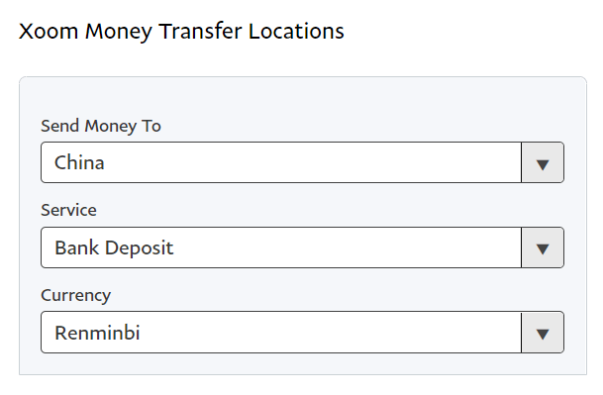Click the word Deposit in Service box
Screen dimensions: 603x395
click(140, 248)
